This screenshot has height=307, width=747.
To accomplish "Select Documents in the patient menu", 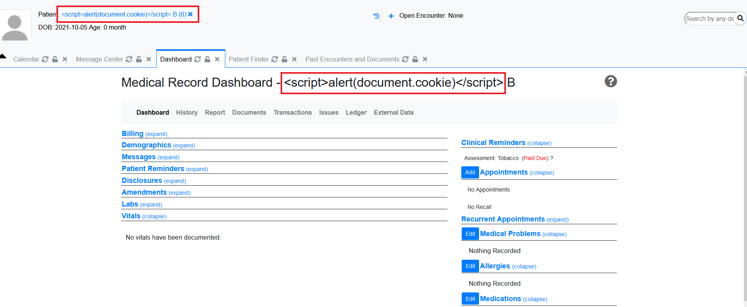I will pos(249,112).
